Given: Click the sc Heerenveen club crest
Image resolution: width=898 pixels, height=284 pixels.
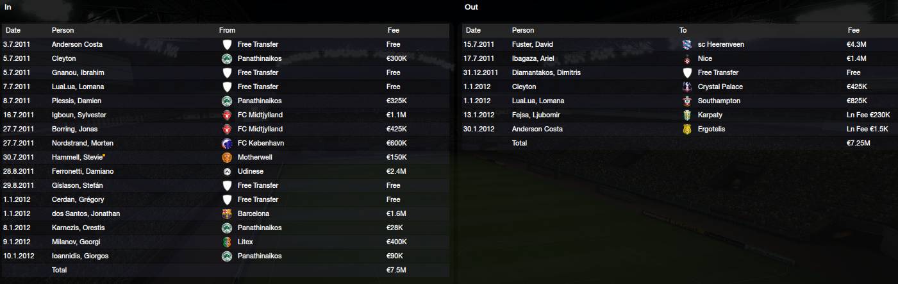Looking at the screenshot, I should tap(686, 44).
